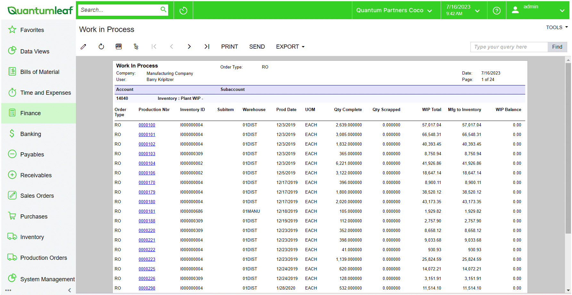Click the PRINT button
Image resolution: width=572 pixels, height=295 pixels.
coord(230,47)
